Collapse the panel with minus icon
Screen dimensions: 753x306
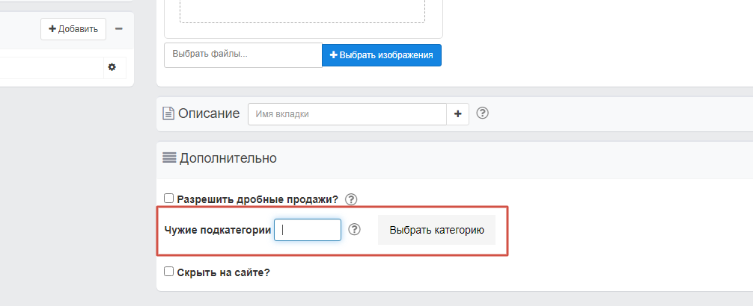point(118,28)
